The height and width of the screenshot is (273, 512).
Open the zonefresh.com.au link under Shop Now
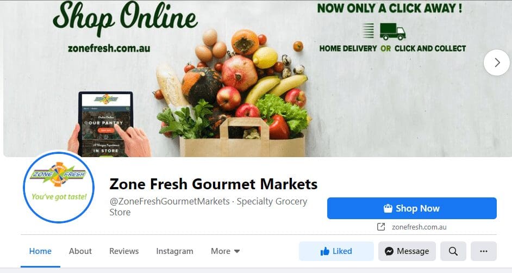click(x=419, y=227)
